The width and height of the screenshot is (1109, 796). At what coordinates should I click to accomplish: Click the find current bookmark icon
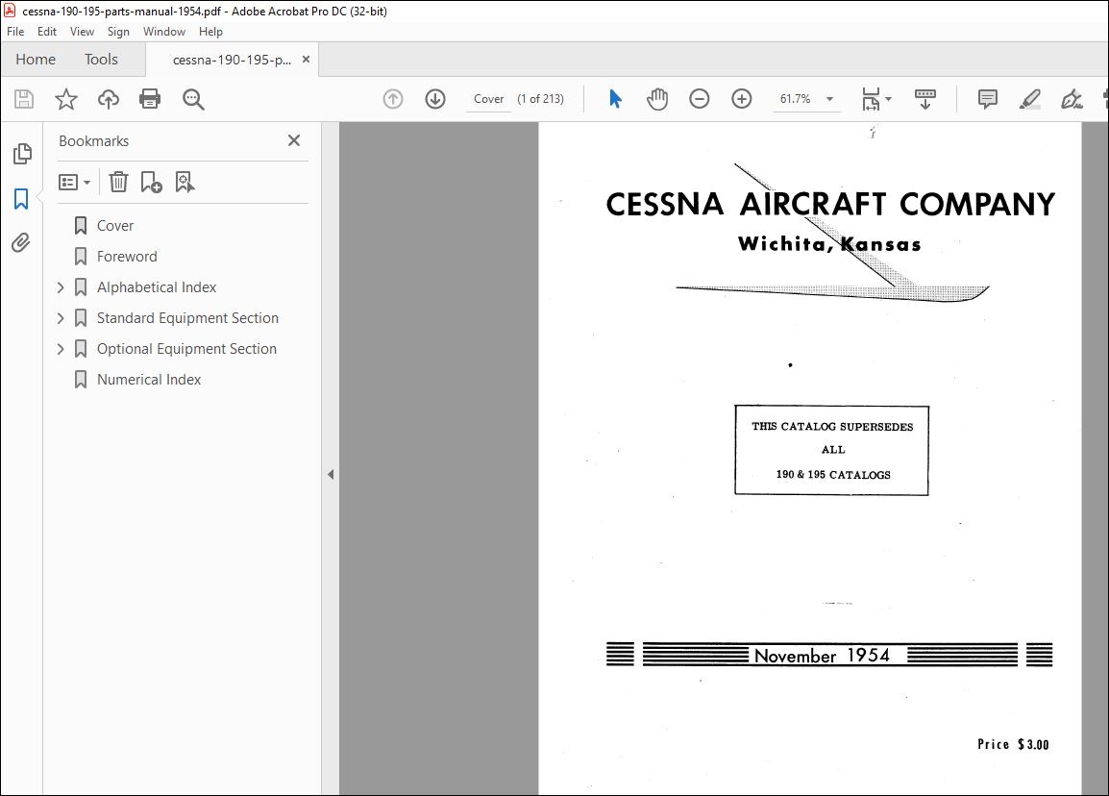185,183
